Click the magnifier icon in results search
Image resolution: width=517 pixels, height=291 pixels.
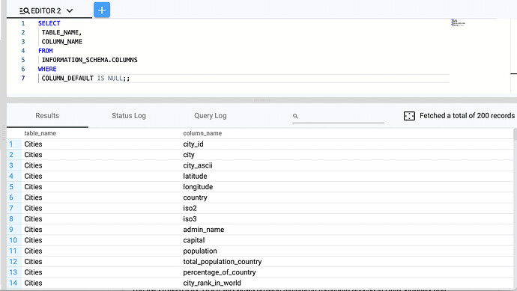[x=295, y=116]
